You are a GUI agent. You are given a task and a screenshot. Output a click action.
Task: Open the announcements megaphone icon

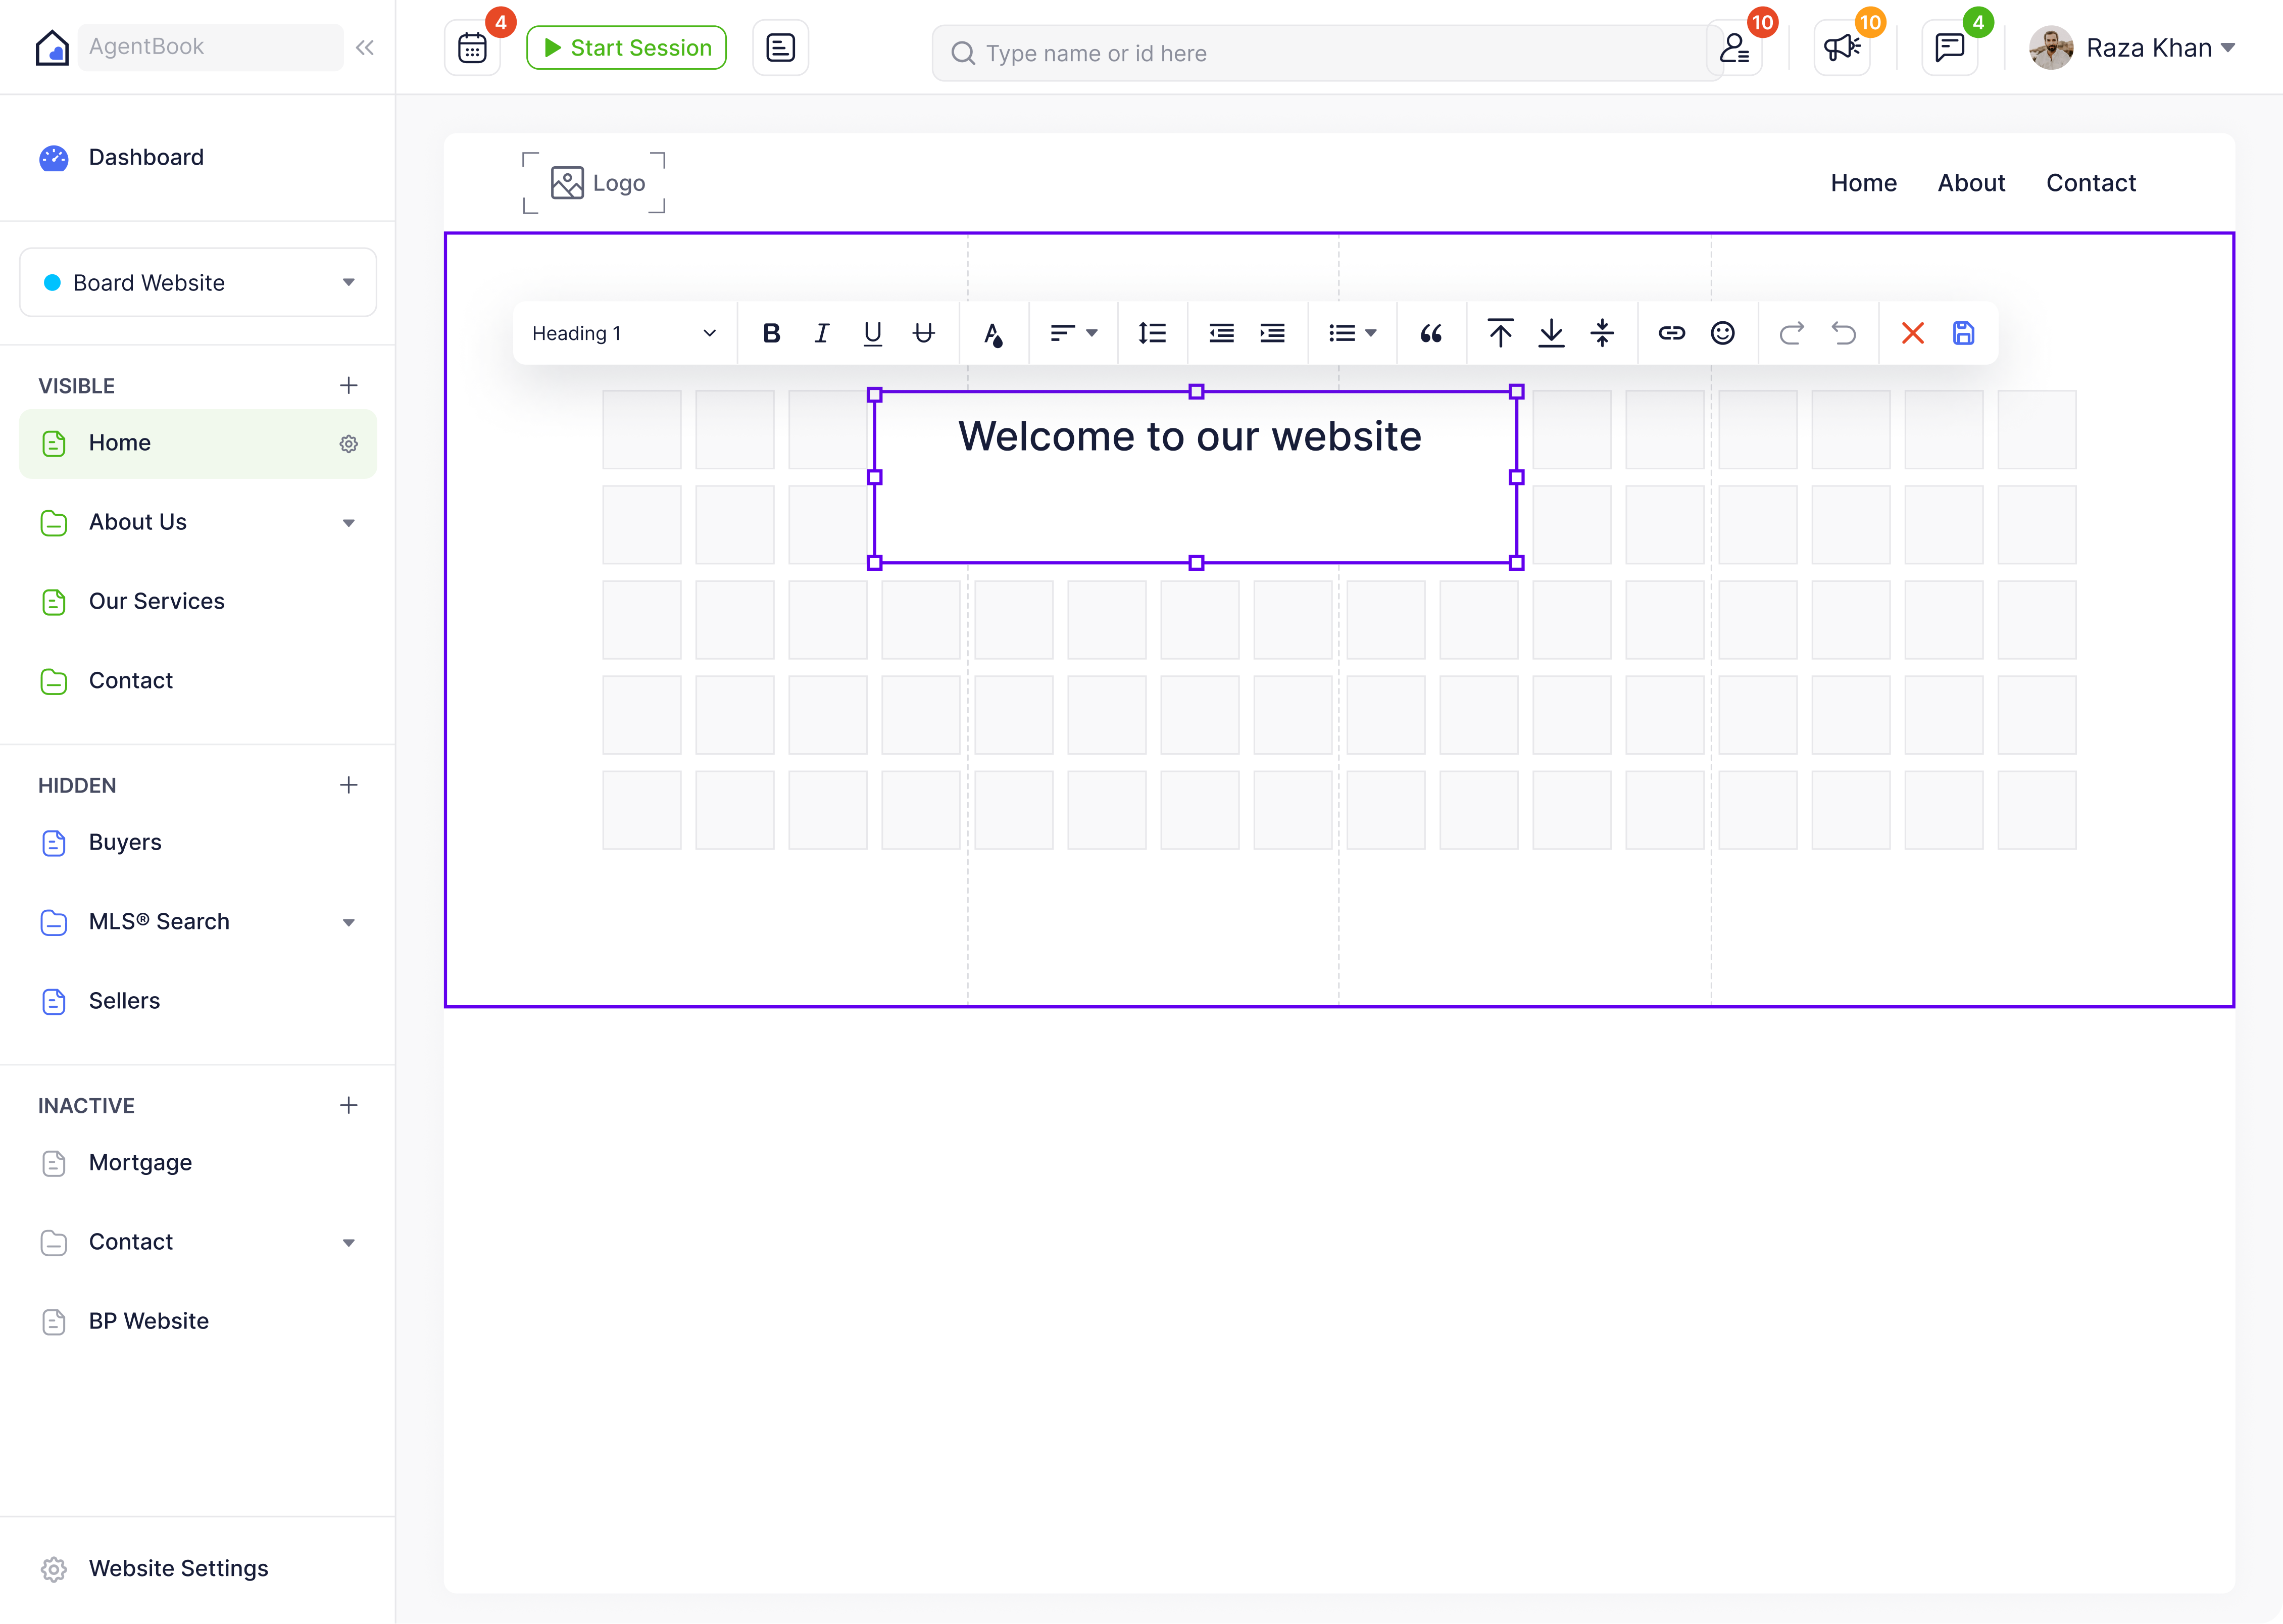click(x=1841, y=48)
